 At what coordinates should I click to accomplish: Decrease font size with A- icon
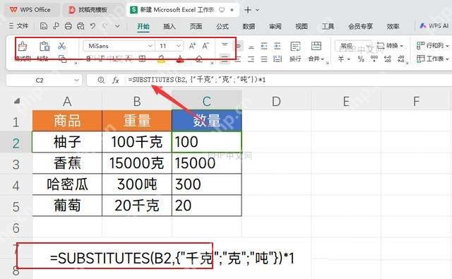coord(206,46)
